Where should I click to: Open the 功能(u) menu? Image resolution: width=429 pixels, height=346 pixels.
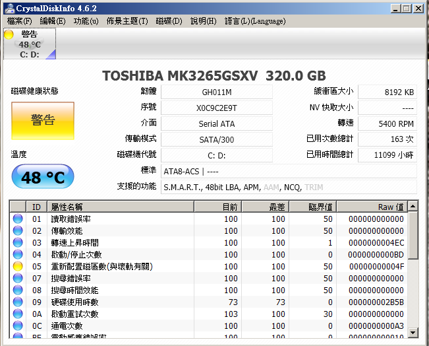coord(86,21)
